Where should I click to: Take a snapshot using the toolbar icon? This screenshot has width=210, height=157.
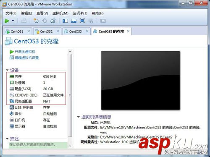pos(36,21)
